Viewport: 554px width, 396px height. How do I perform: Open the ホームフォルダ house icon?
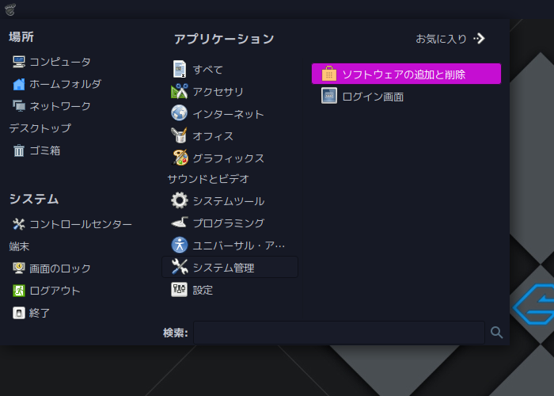19,84
